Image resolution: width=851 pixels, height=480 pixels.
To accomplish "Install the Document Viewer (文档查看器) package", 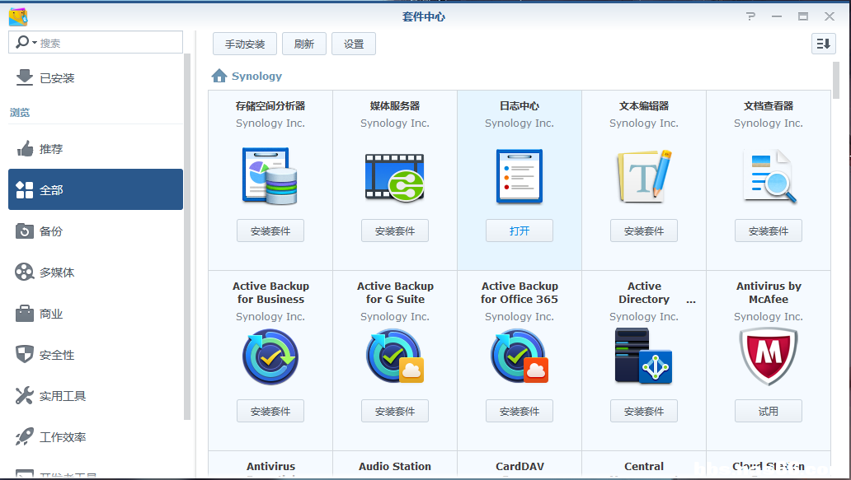I will (769, 231).
